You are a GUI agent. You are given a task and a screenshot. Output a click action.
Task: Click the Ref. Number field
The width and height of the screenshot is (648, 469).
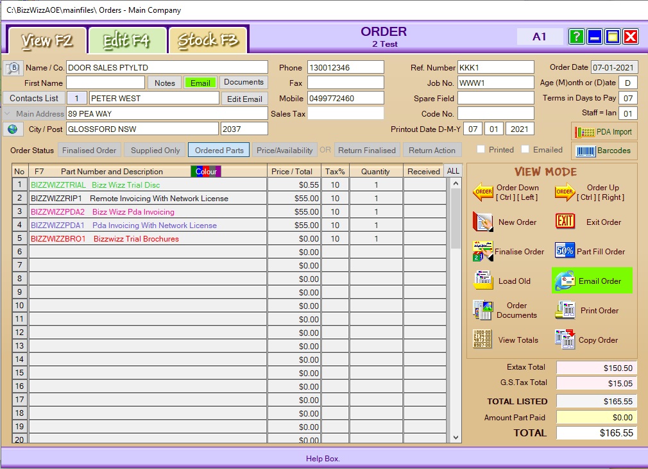click(495, 67)
